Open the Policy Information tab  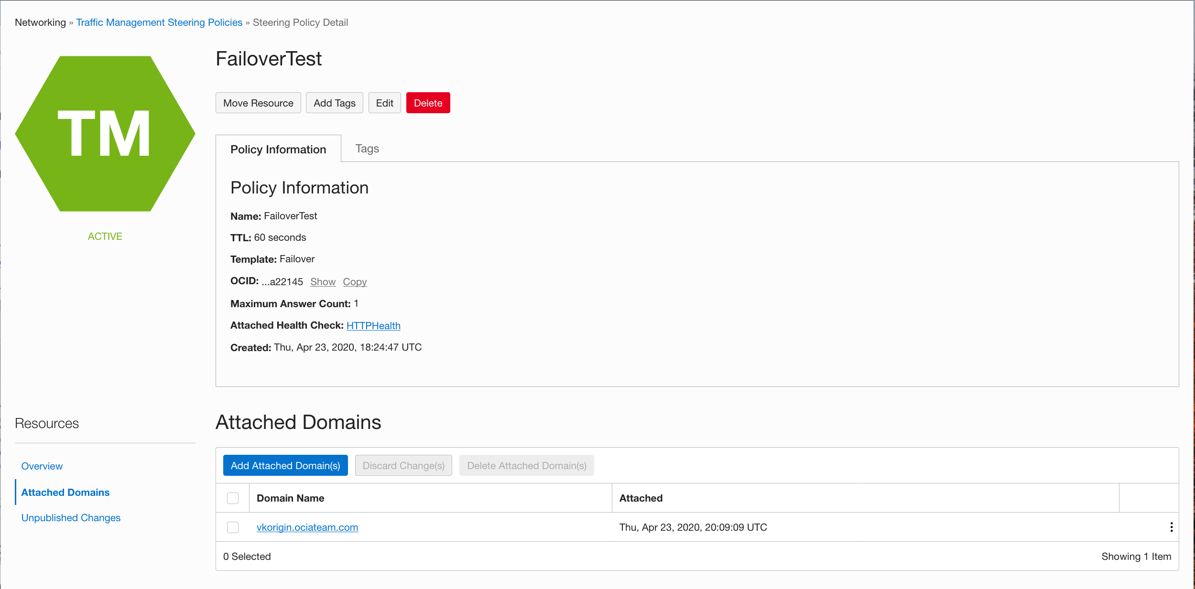(278, 150)
